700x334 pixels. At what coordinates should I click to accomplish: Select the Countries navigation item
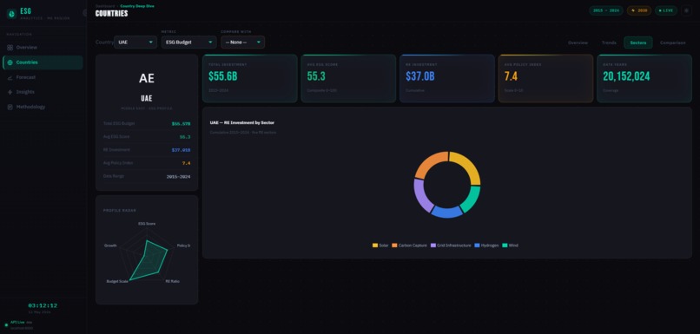tap(43, 62)
